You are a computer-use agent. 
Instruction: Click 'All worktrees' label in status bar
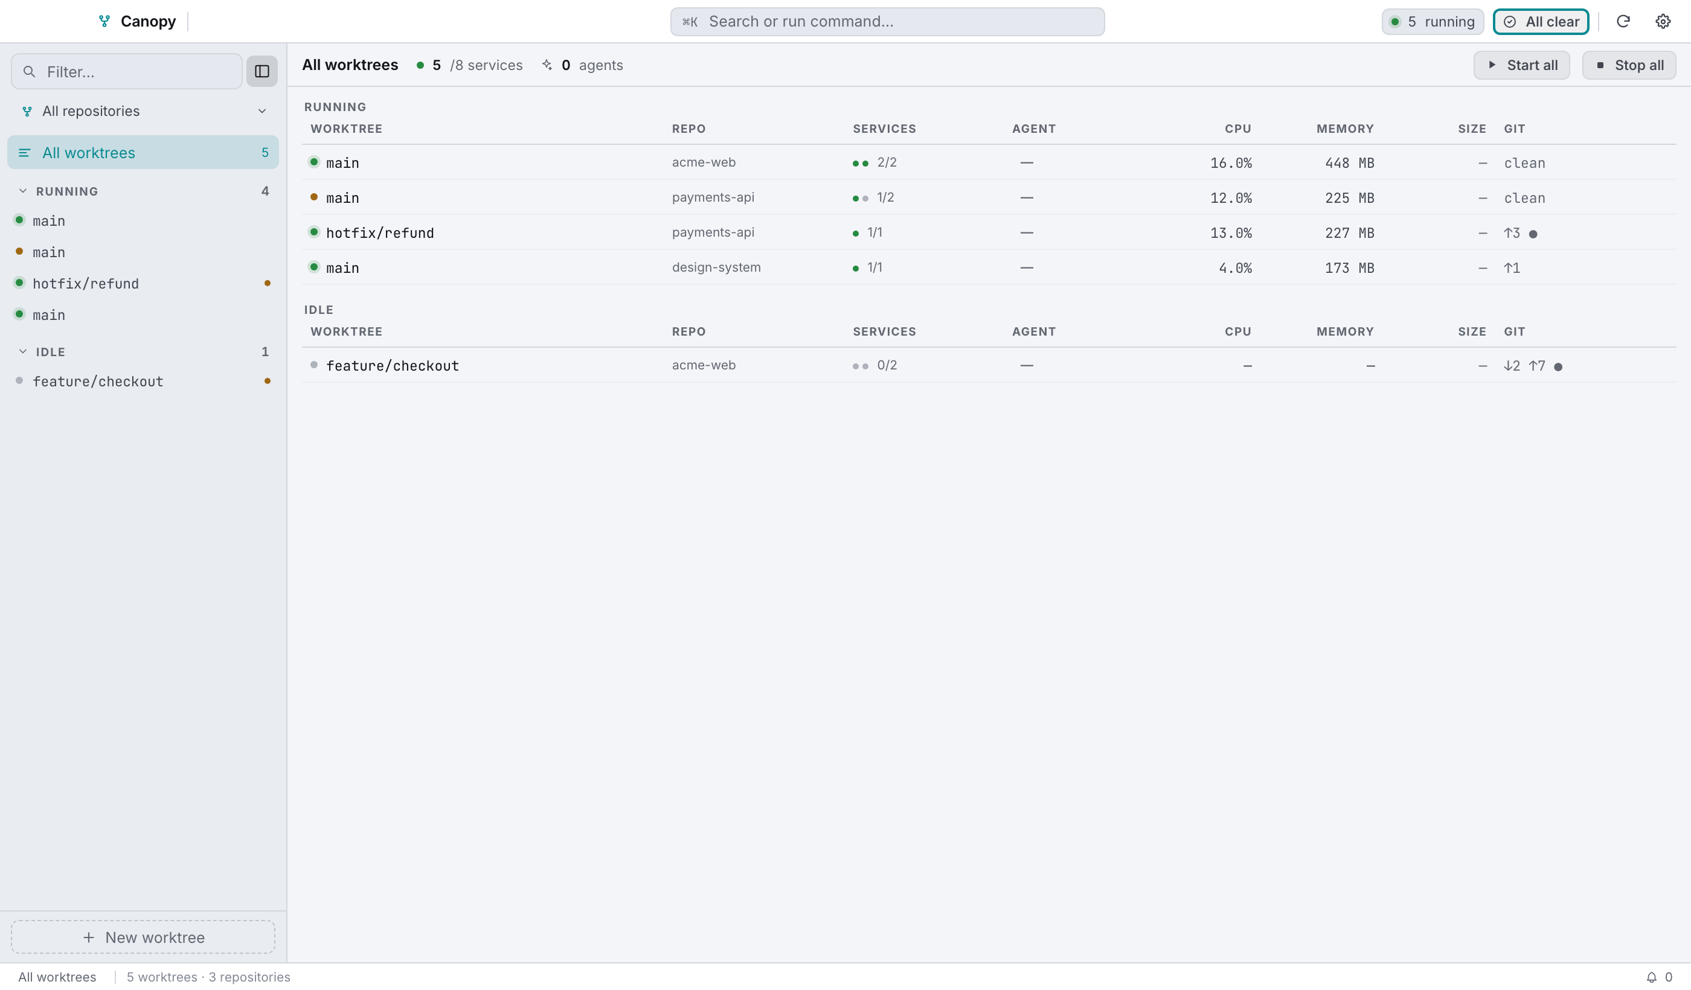57,977
